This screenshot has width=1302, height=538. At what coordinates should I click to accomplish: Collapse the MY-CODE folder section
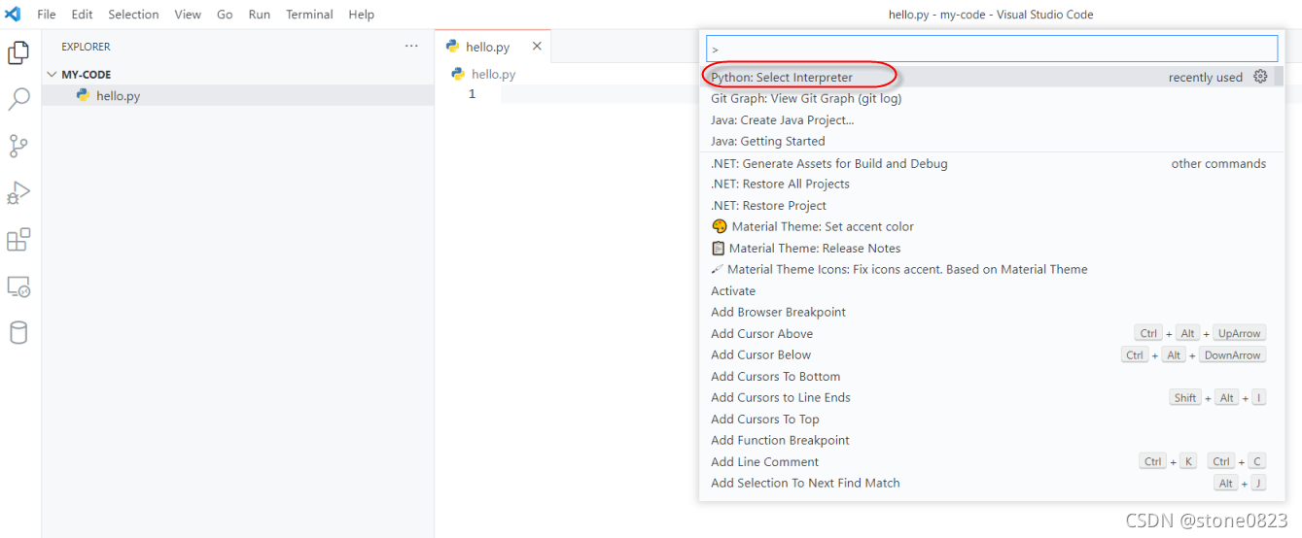(53, 74)
